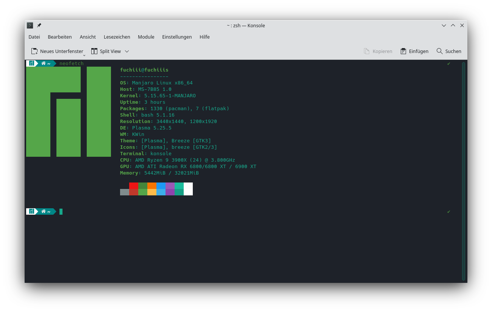Click the purple color block in neofetch palette
Screen dimensions: 492x312
pyautogui.click(x=170, y=186)
